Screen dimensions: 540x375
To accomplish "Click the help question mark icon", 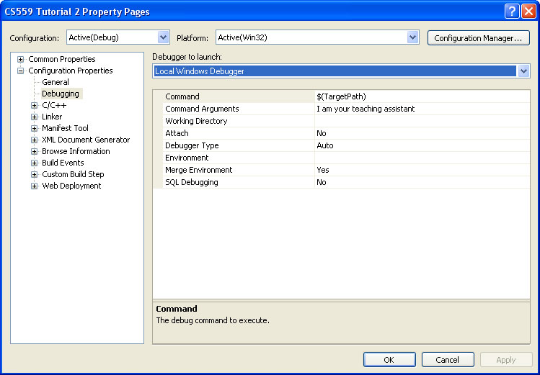I will point(512,12).
